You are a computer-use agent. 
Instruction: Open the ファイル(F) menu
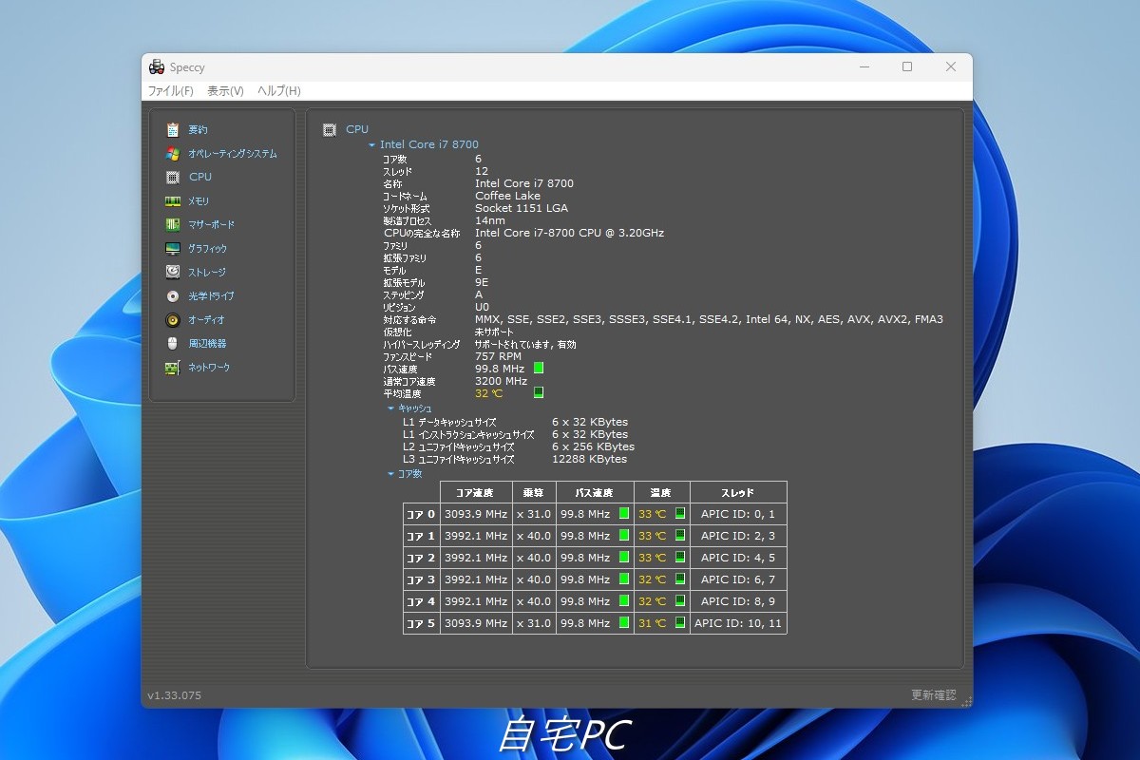(170, 91)
